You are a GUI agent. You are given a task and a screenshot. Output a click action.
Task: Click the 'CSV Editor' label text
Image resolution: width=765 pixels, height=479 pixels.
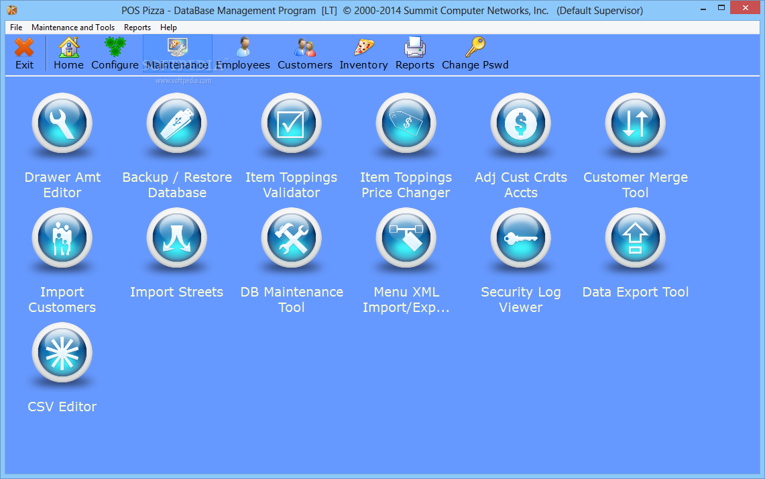coord(62,407)
